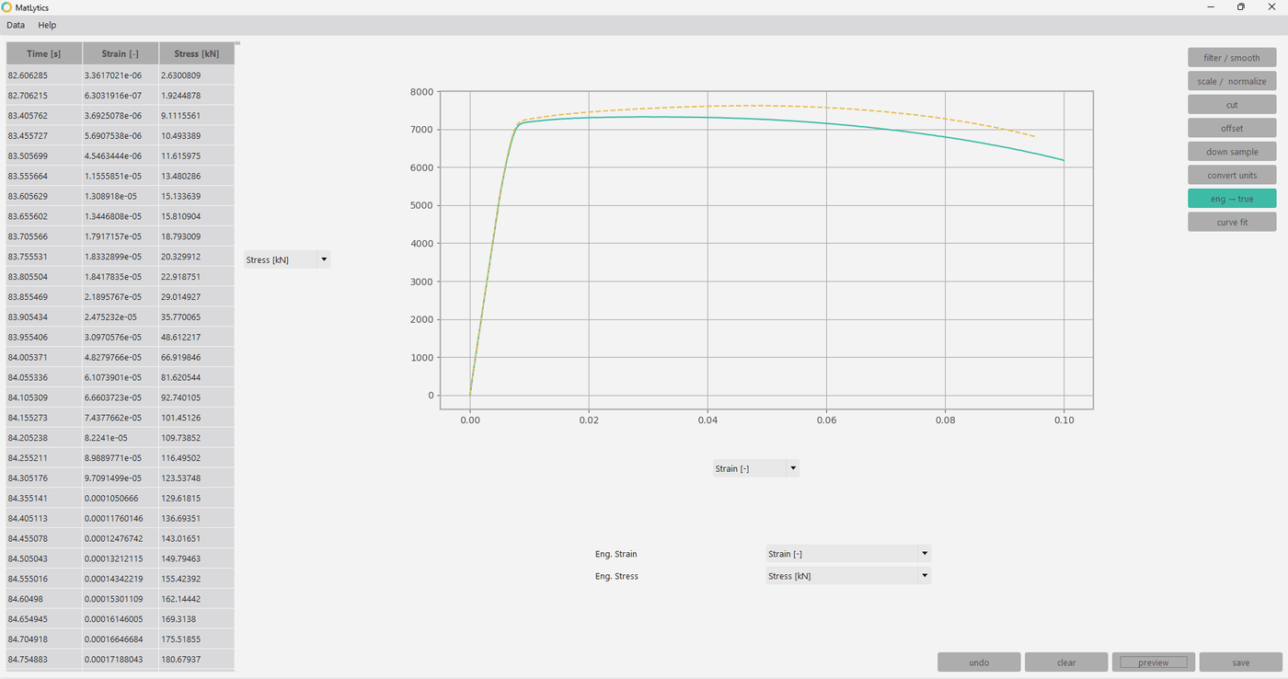This screenshot has width=1288, height=679.
Task: Enable the preview mode
Action: [x=1153, y=662]
